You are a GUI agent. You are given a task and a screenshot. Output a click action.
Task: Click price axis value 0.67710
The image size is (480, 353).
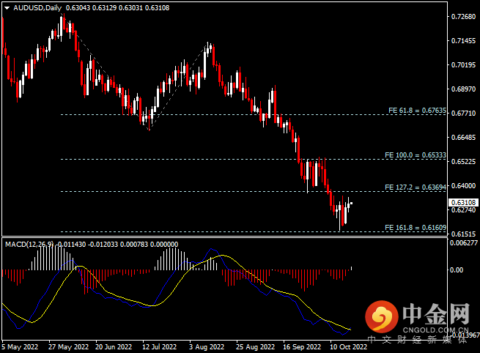[x=464, y=114]
